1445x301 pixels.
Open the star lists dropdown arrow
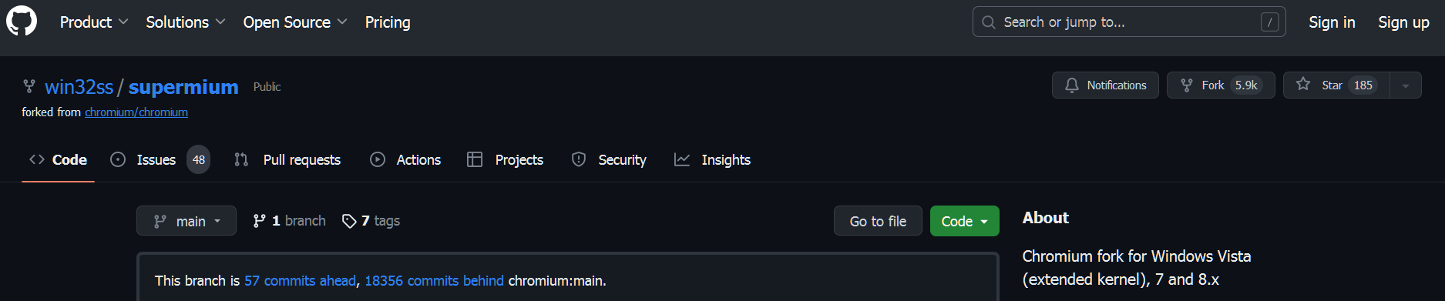[x=1406, y=85]
